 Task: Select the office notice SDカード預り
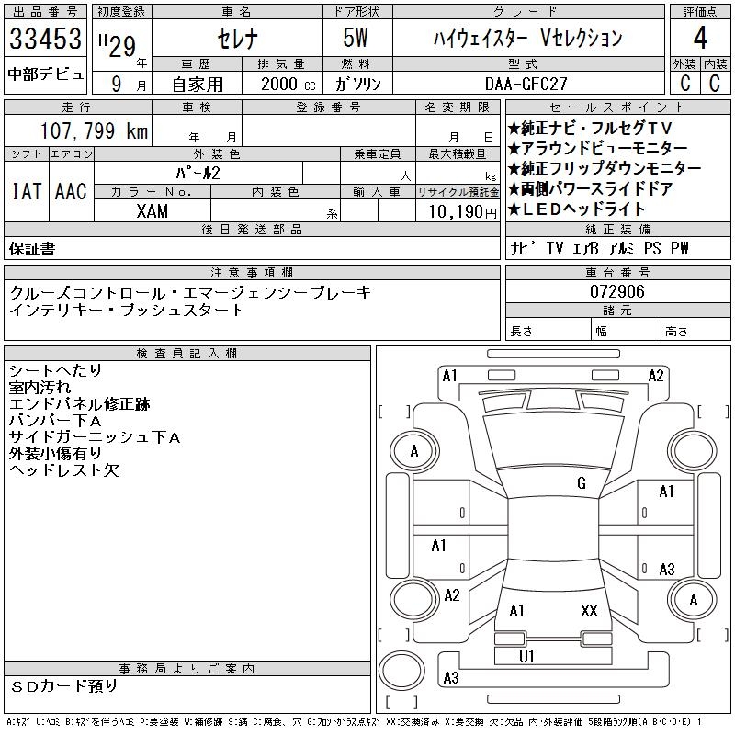(63, 685)
